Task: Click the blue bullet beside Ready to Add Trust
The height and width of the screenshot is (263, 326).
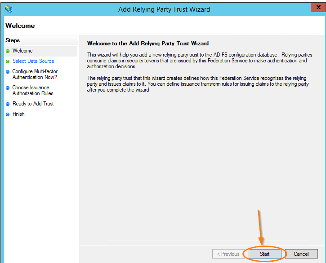Action: point(8,104)
